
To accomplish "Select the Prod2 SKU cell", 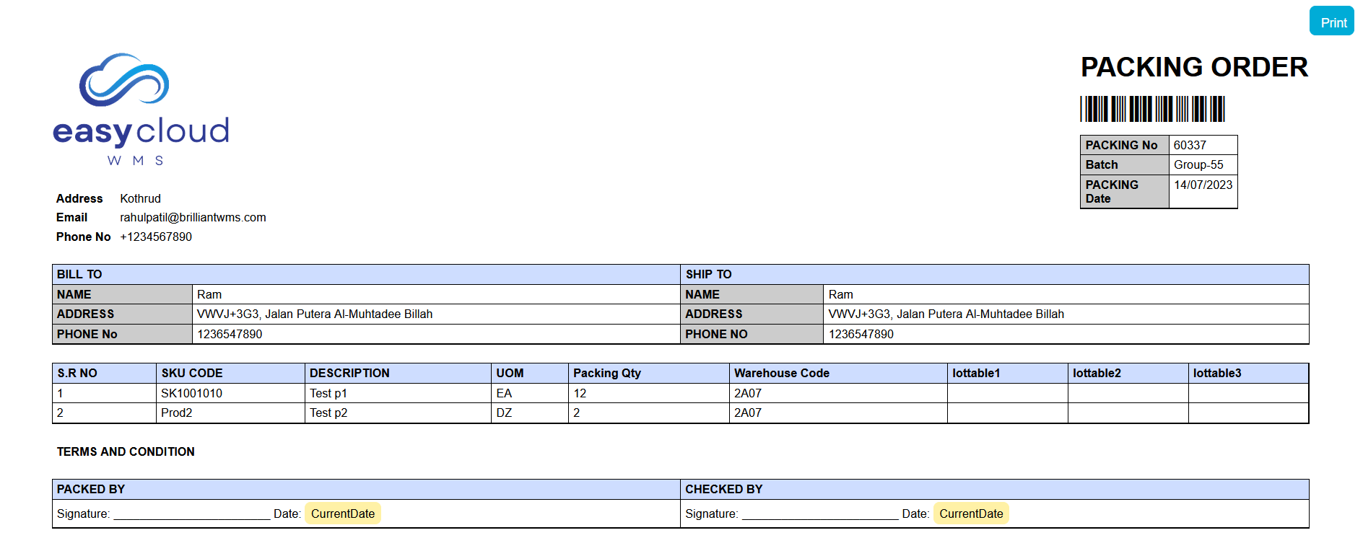I will 177,413.
